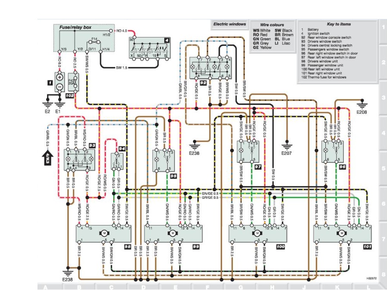387x290 pixels.
Task: Click the Electric windows title label
Action: pos(230,24)
